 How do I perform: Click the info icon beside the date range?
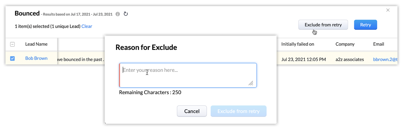point(118,14)
